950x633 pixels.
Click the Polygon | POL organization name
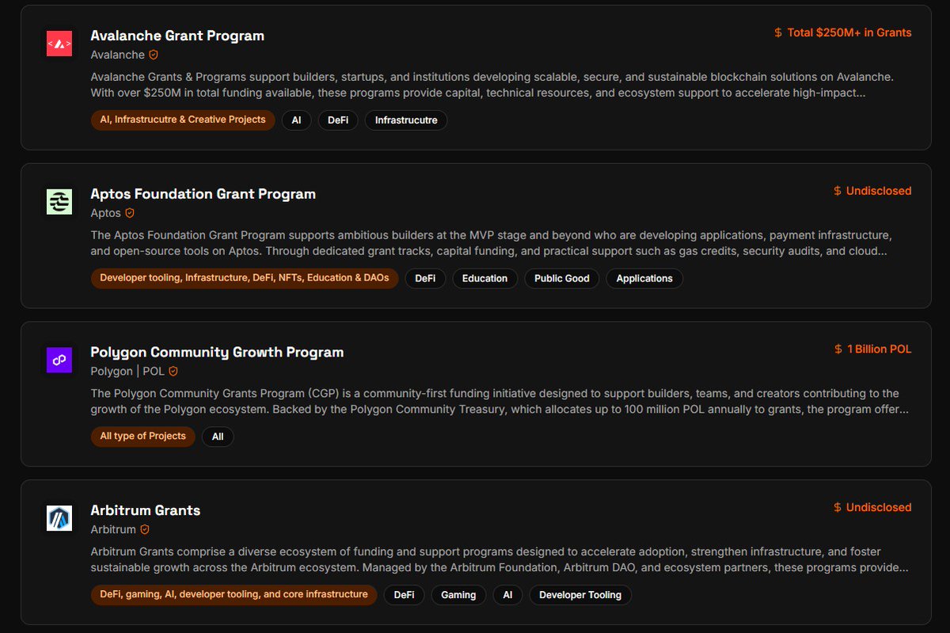click(127, 371)
